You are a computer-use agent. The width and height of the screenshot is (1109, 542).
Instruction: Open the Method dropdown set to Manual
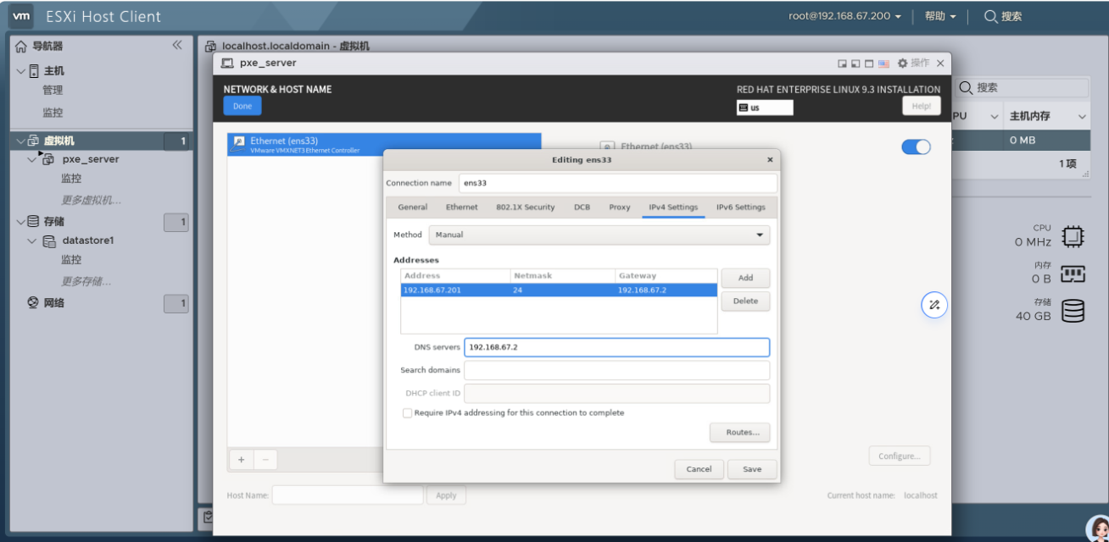click(599, 235)
